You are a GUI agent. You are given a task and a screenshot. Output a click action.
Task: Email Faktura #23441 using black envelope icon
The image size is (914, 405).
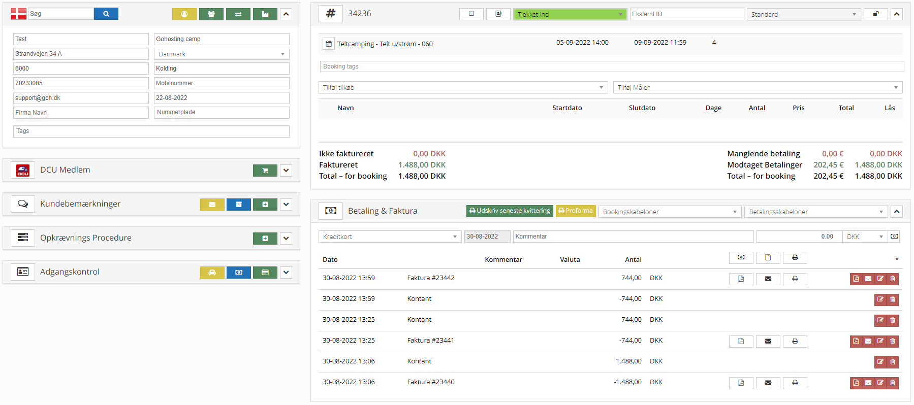[768, 341]
